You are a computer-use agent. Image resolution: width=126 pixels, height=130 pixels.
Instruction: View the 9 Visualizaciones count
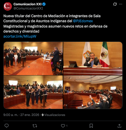tap(54, 115)
